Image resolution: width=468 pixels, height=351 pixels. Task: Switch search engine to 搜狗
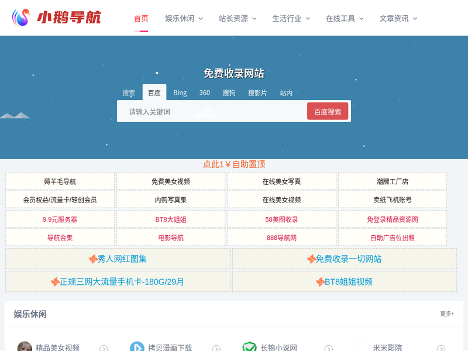[229, 93]
